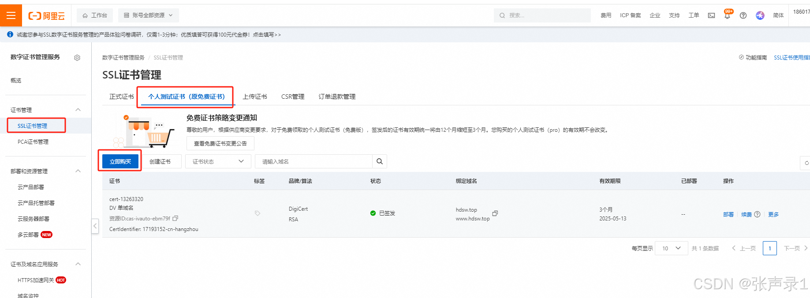Open the 证书状态 filter dropdown
This screenshot has height=298, width=810.
[218, 161]
